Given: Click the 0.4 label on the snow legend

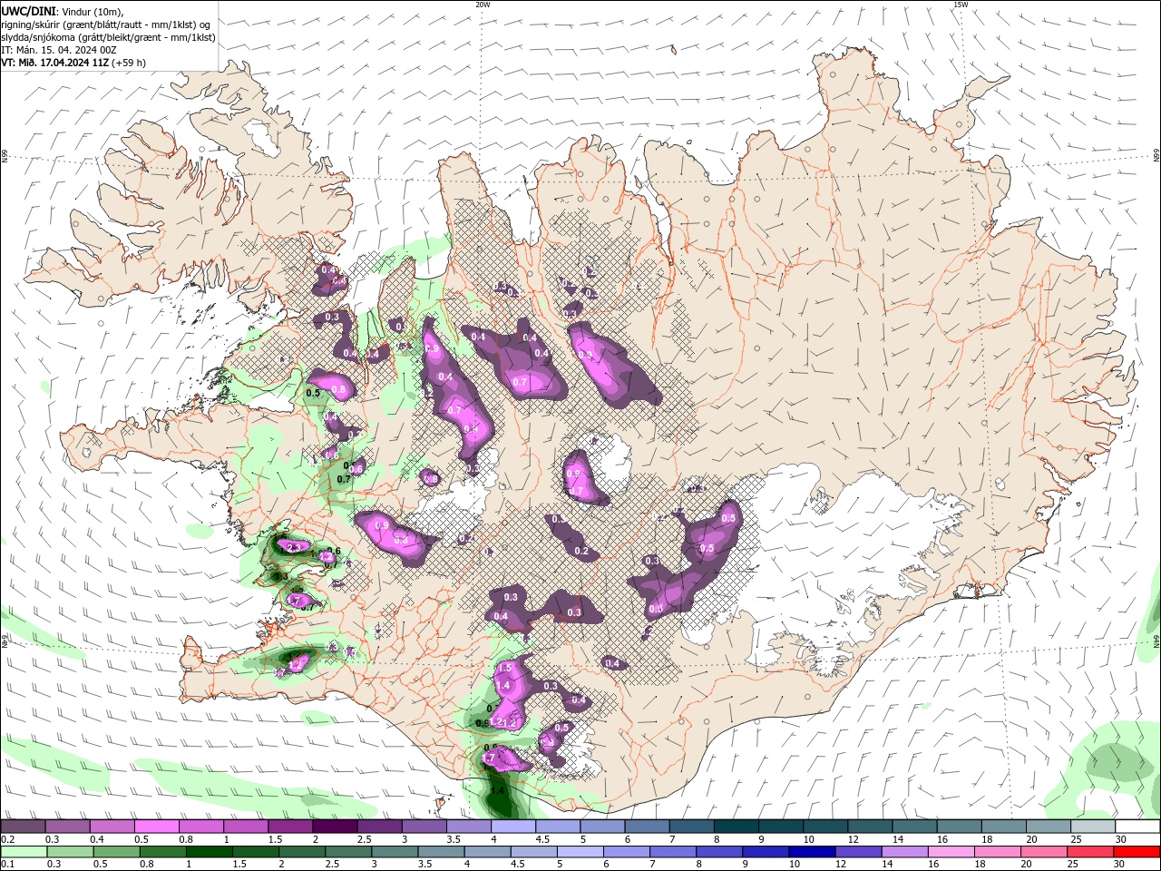Looking at the screenshot, I should click(96, 839).
